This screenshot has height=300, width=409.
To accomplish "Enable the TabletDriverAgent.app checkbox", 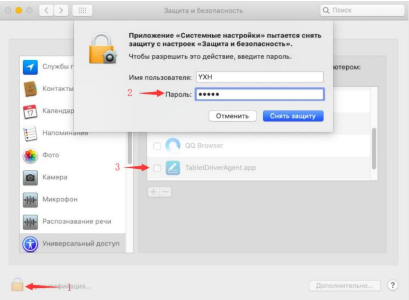I will pos(157,168).
